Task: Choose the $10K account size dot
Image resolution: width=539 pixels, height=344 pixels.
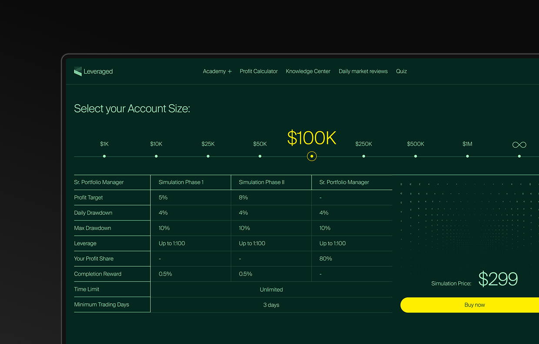Action: pyautogui.click(x=156, y=156)
